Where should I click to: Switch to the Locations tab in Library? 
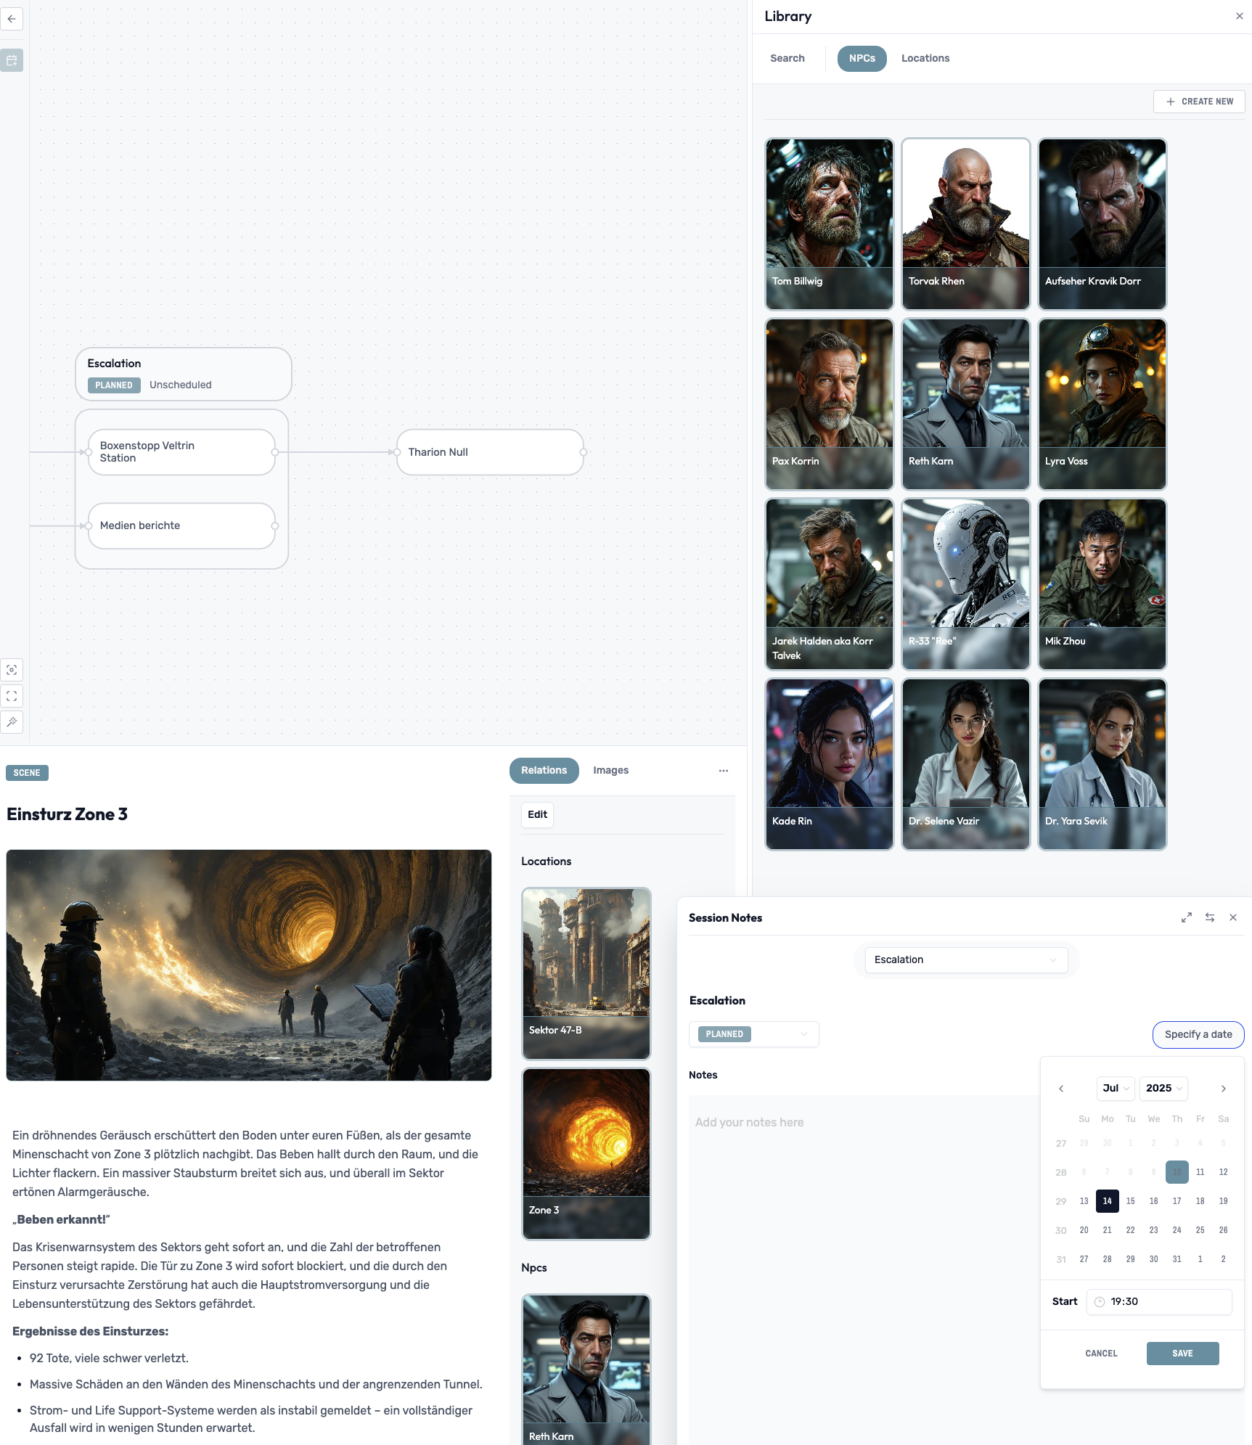tap(925, 58)
